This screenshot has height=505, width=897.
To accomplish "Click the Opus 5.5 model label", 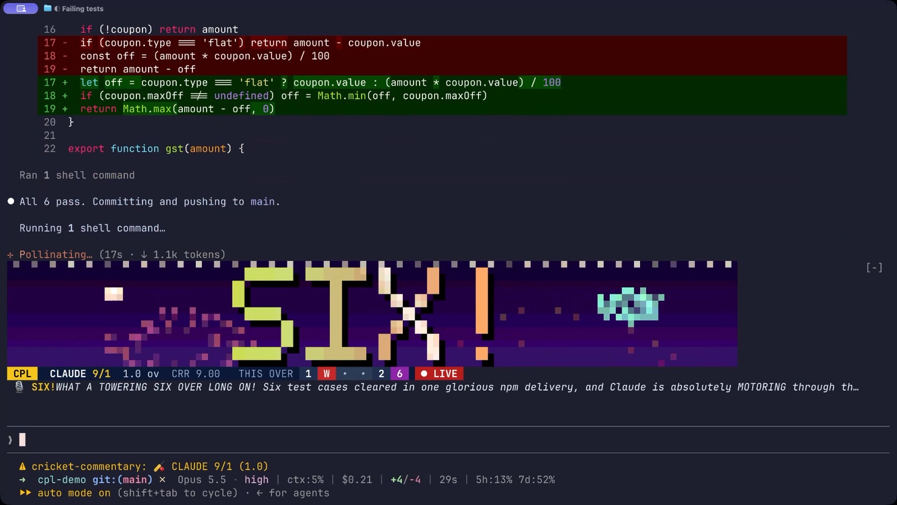I will click(x=202, y=480).
